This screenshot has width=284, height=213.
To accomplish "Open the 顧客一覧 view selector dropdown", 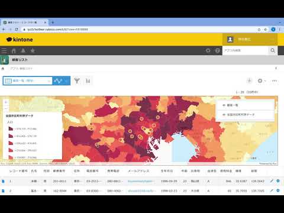I will [27, 80].
